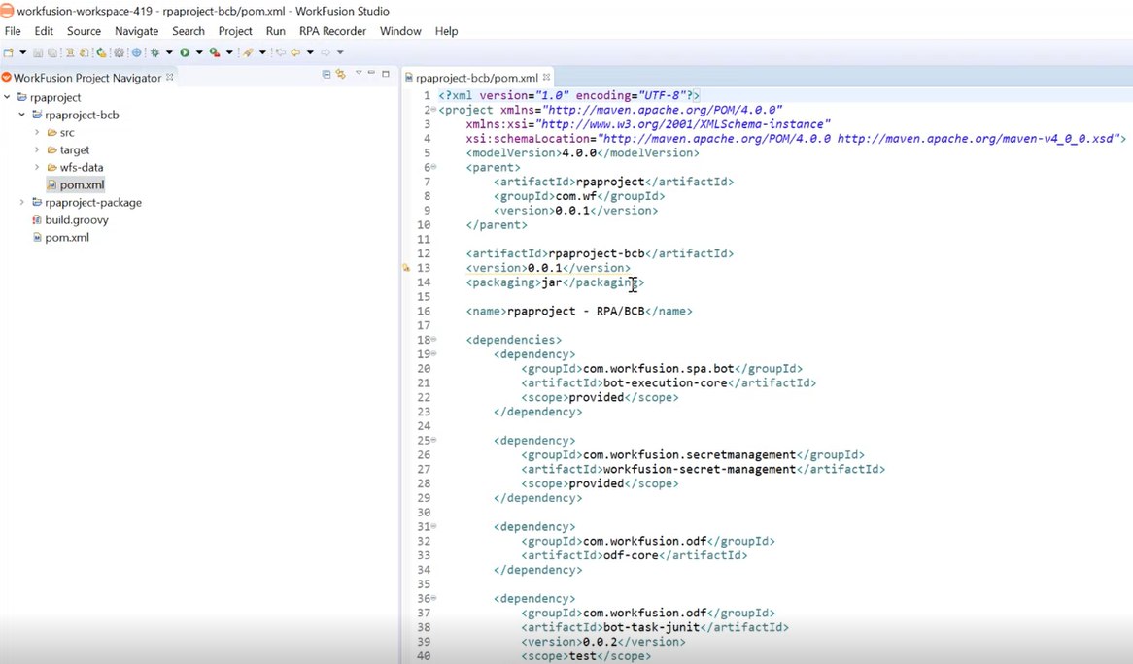
Task: Open the External Tools dropdown arrow
Action: [x=229, y=52]
